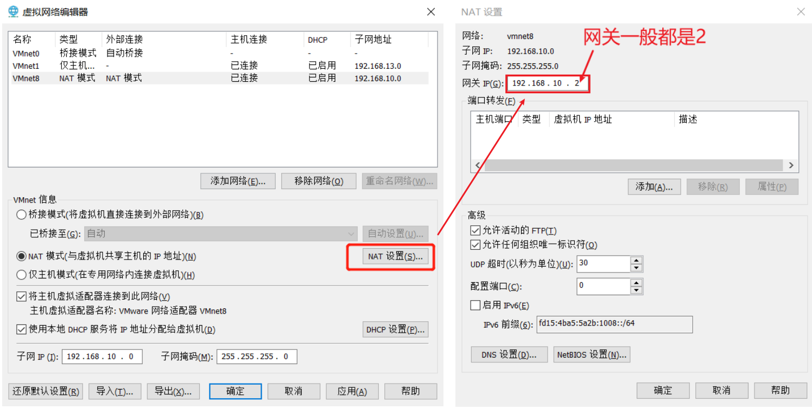Toggle 允许任何组织唯一标识符 checkbox
Screen dimensions: 812x409
[475, 245]
